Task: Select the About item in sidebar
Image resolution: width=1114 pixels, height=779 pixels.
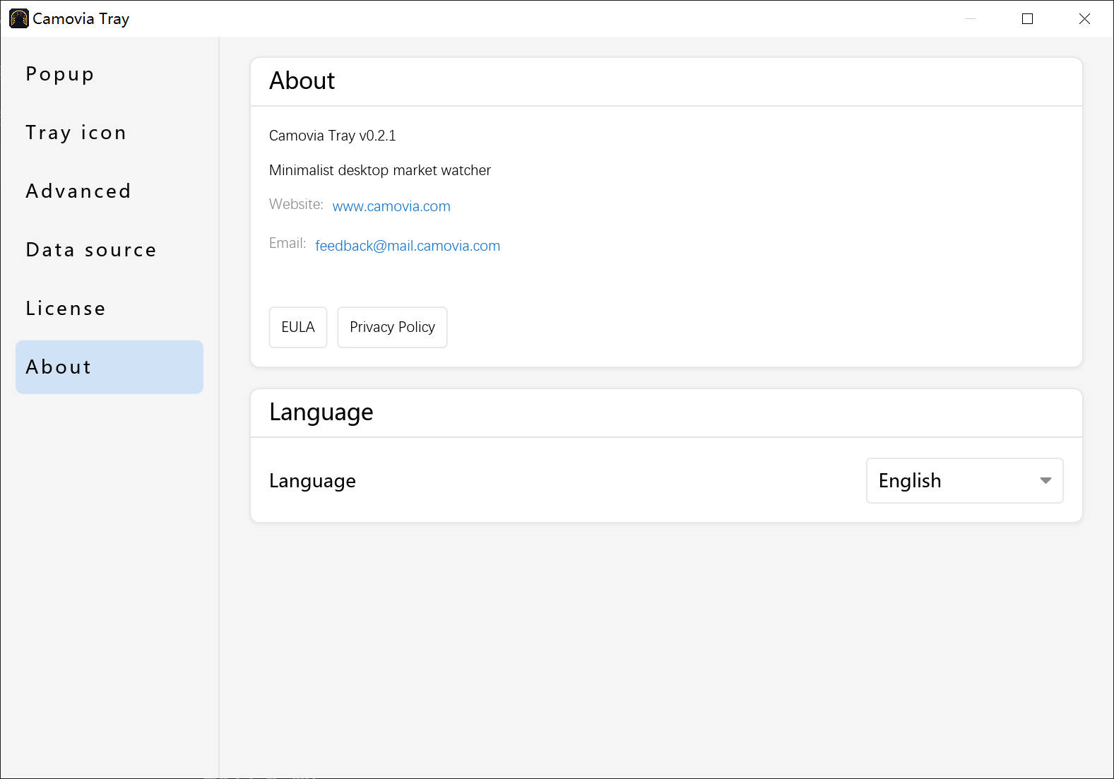Action: [x=109, y=367]
